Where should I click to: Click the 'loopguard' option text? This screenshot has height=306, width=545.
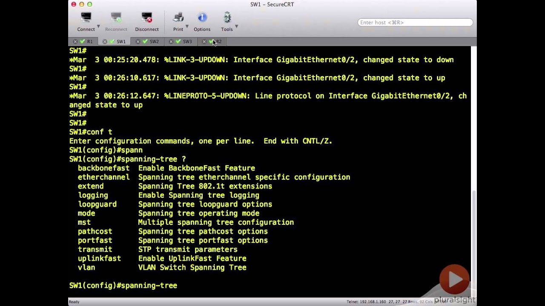pos(97,204)
